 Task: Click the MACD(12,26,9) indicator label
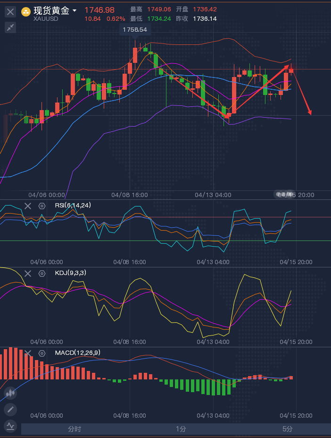77,352
